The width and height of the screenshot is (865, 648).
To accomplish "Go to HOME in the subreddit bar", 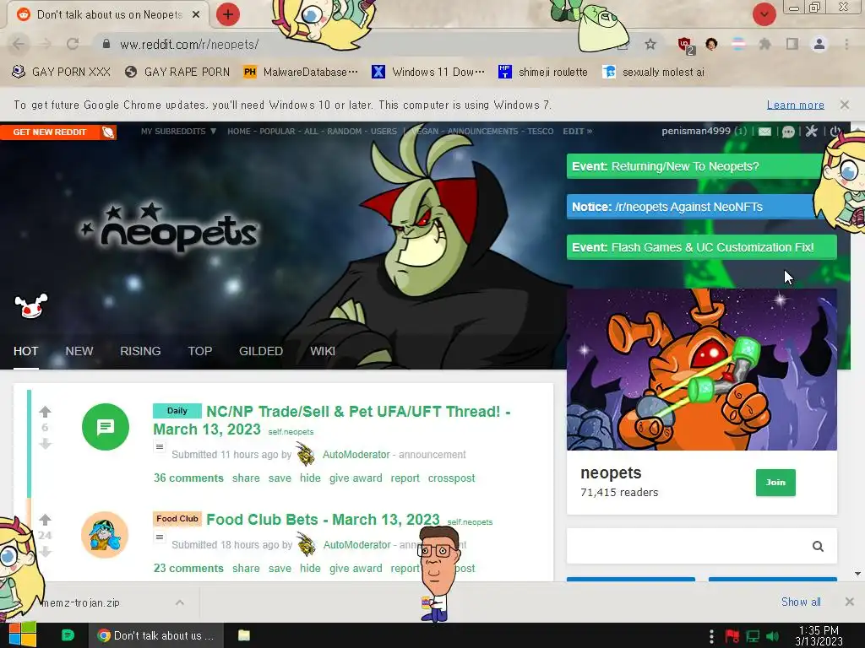I will [x=238, y=131].
